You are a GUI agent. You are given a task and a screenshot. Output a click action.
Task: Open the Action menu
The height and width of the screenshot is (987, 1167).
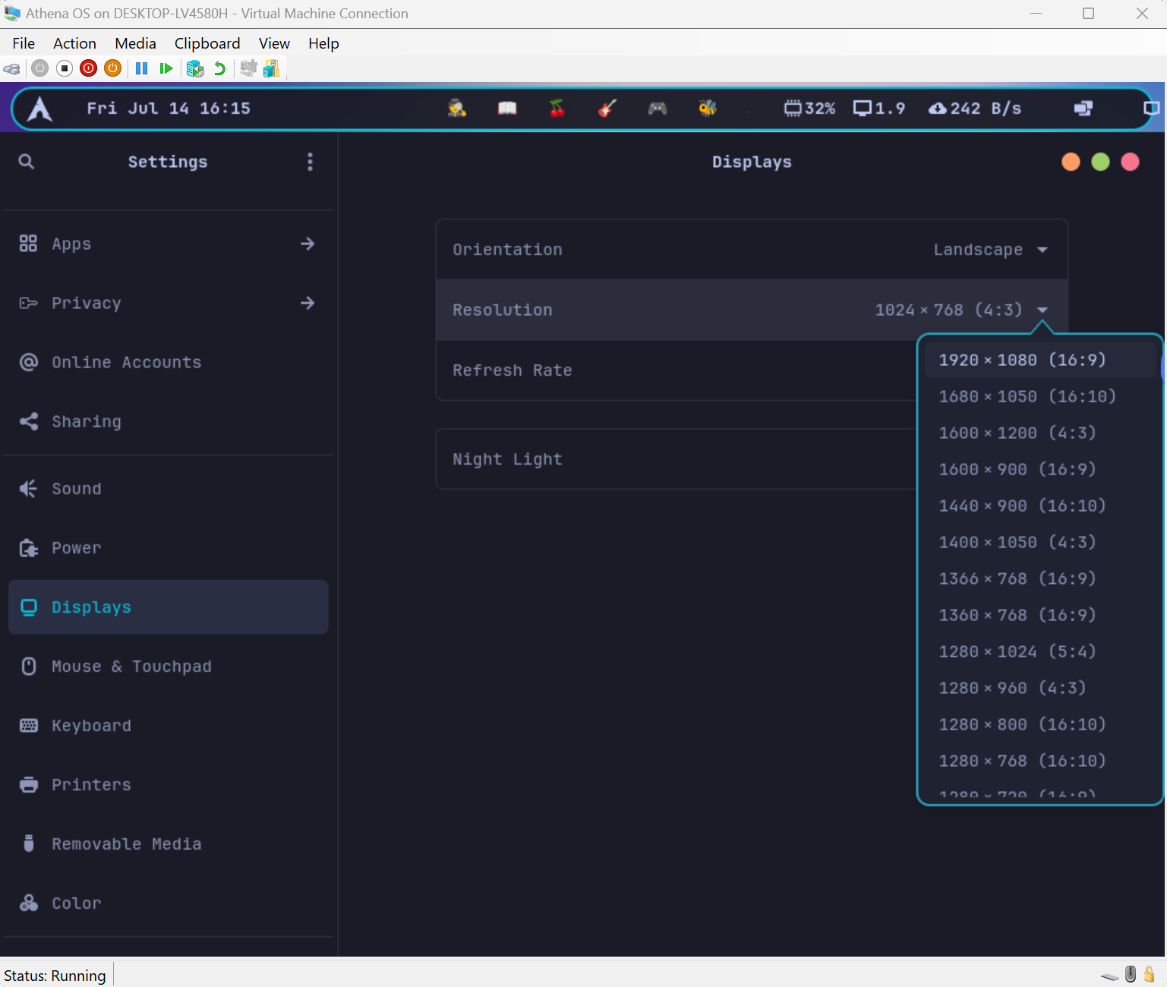coord(74,43)
